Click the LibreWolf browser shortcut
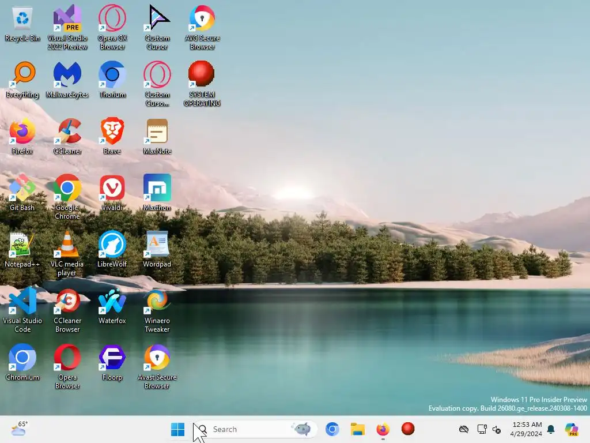This screenshot has height=443, width=590. (112, 249)
